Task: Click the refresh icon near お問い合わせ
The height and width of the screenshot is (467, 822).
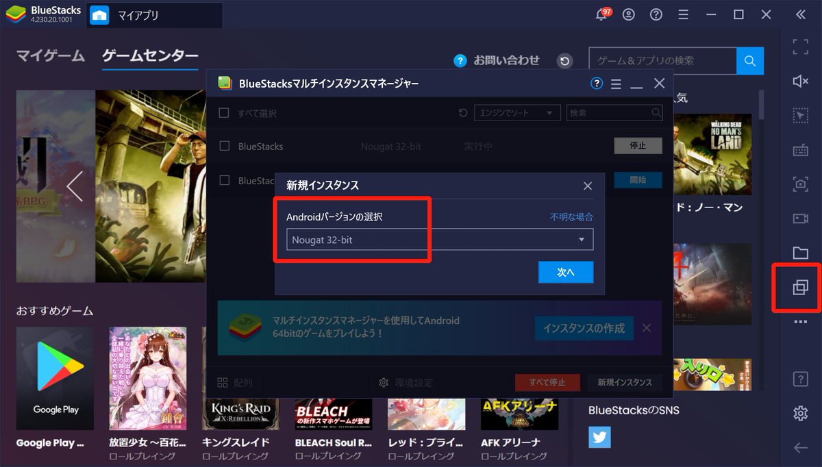Action: pyautogui.click(x=564, y=61)
